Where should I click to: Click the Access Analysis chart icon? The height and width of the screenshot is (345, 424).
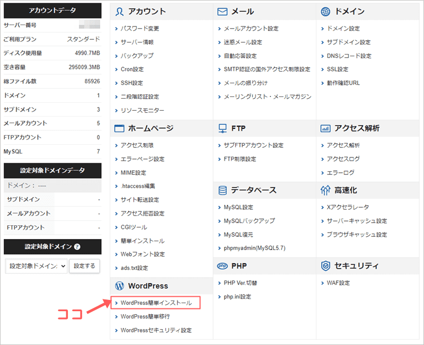click(x=325, y=128)
